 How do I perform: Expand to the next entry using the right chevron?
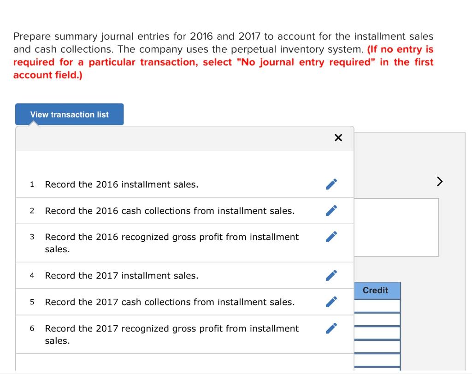[439, 182]
